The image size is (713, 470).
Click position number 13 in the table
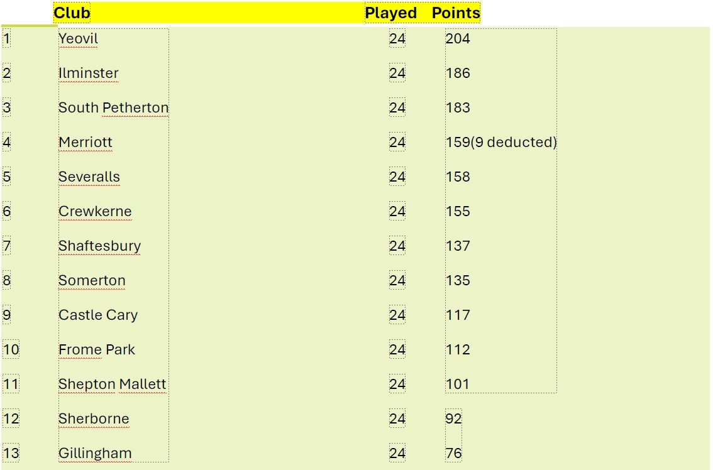pos(11,454)
